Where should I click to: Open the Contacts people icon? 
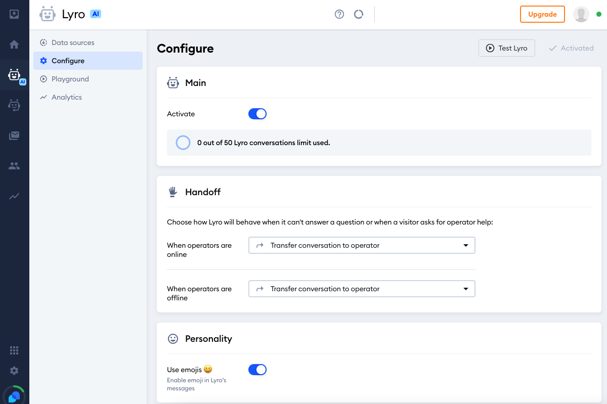14,166
